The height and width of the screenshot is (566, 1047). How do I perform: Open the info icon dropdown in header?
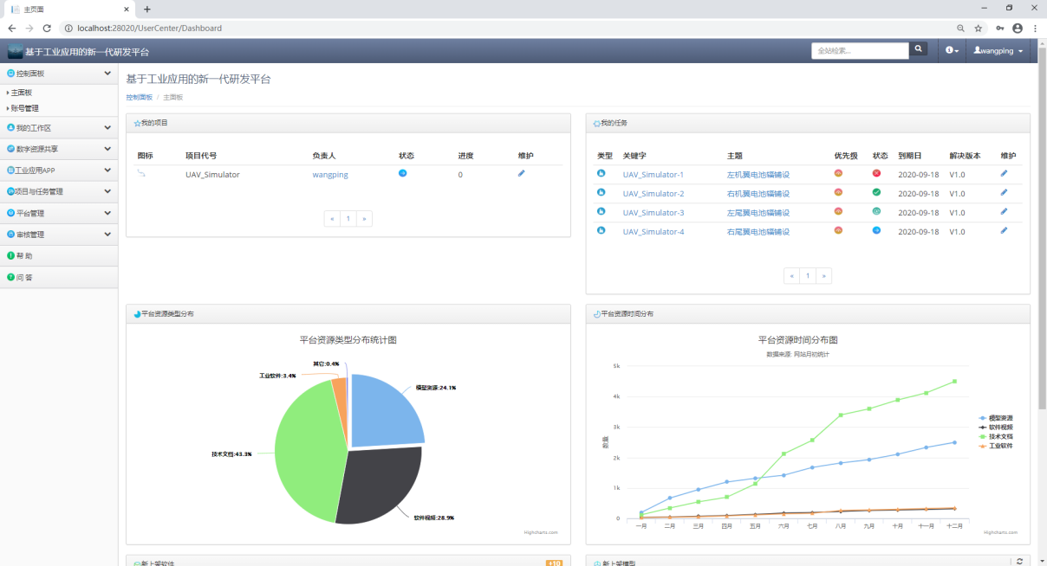coord(952,51)
